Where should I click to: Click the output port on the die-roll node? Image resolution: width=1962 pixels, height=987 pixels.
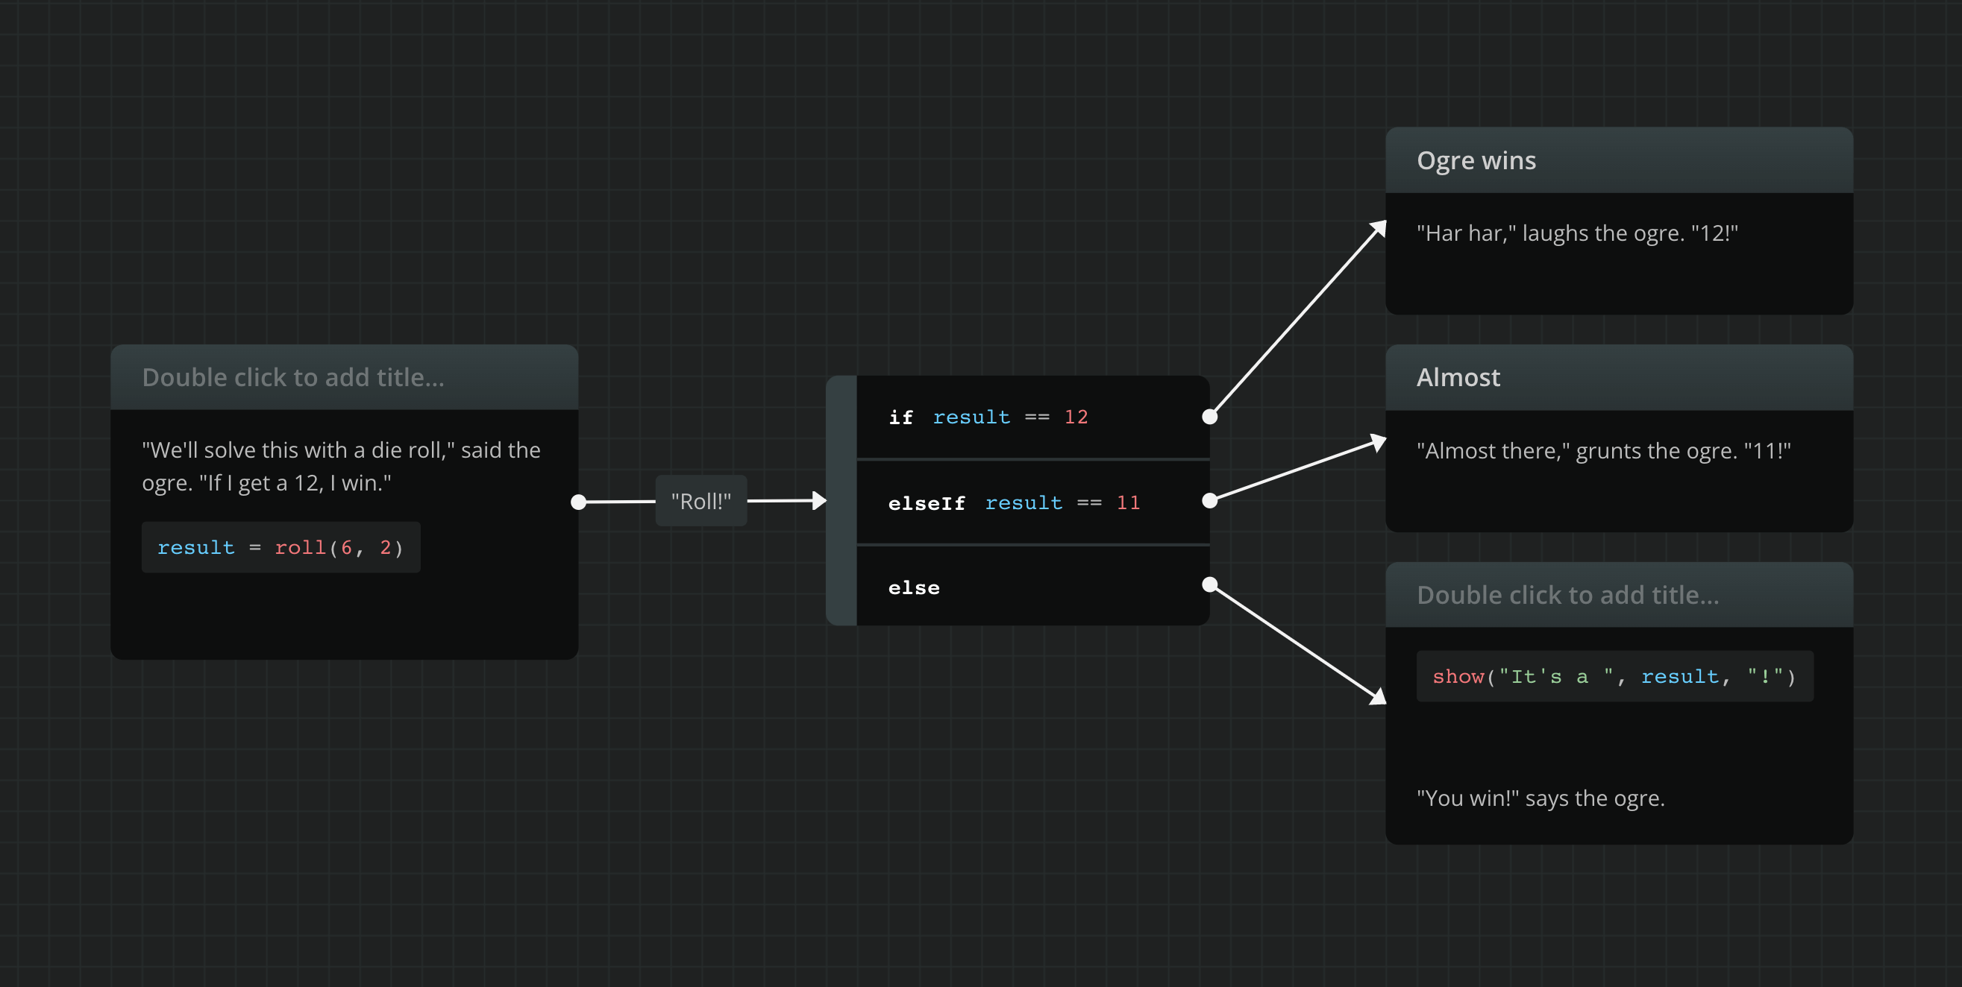point(579,502)
